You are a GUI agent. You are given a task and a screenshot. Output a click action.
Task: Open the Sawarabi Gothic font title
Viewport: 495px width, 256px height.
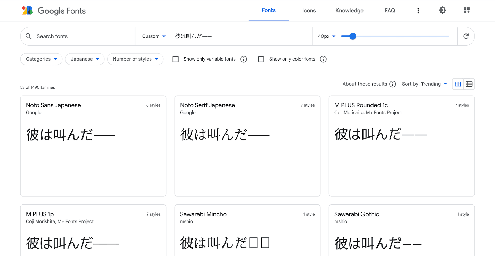pos(357,214)
